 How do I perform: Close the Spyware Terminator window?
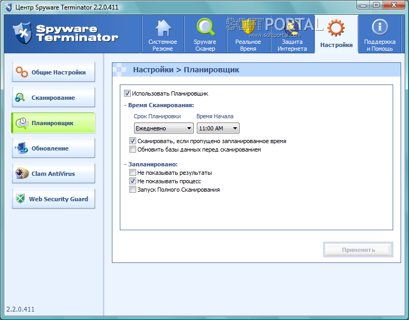(x=394, y=5)
